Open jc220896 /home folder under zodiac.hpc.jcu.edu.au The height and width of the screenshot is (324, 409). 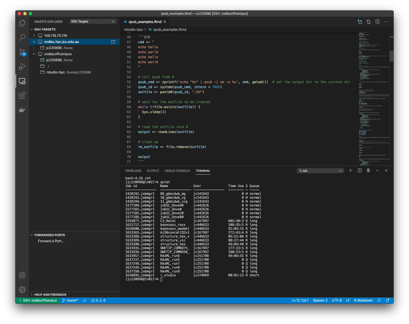click(x=74, y=48)
